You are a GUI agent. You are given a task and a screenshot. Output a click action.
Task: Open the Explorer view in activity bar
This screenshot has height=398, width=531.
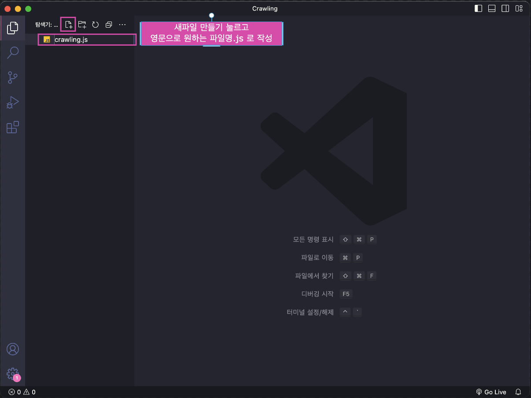point(13,28)
